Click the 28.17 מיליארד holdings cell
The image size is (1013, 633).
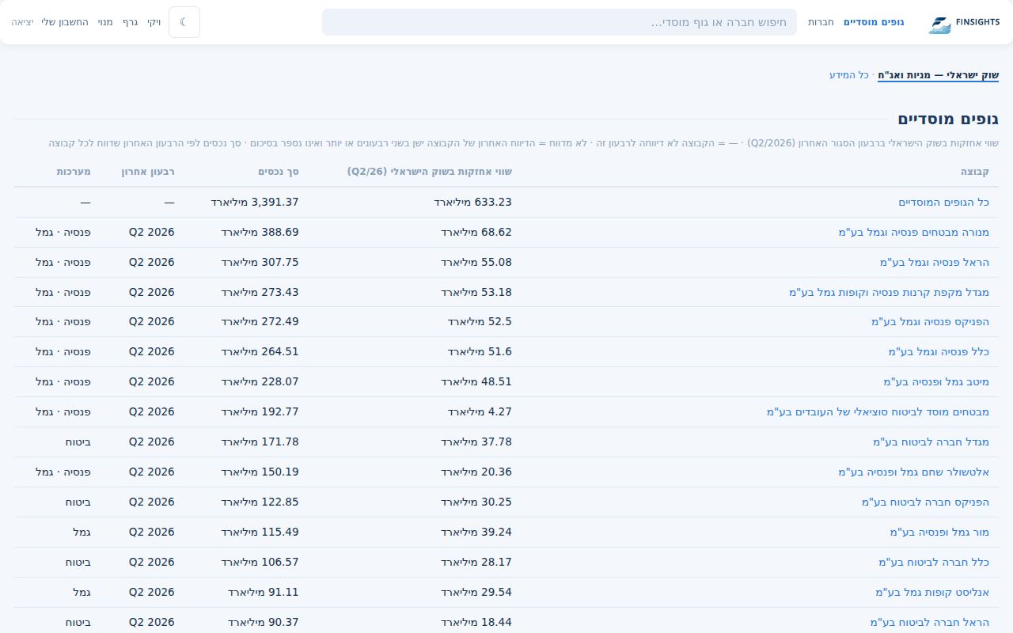476,563
